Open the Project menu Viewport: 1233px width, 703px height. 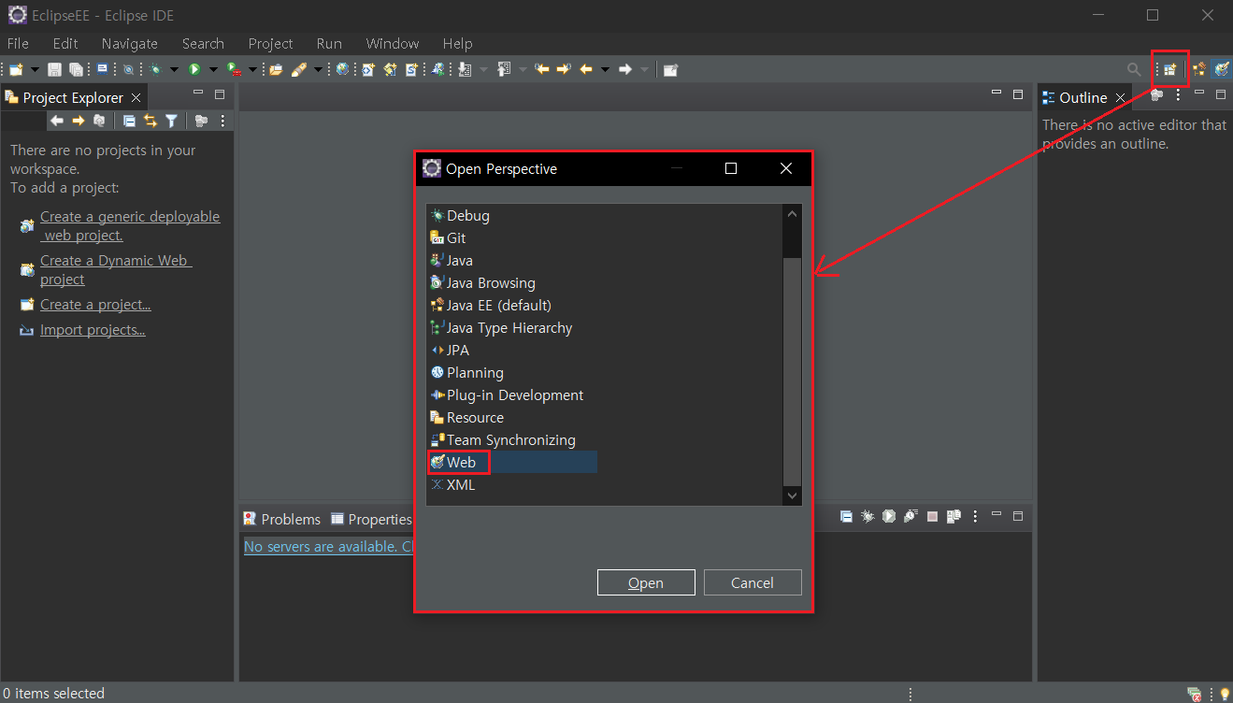coord(271,43)
